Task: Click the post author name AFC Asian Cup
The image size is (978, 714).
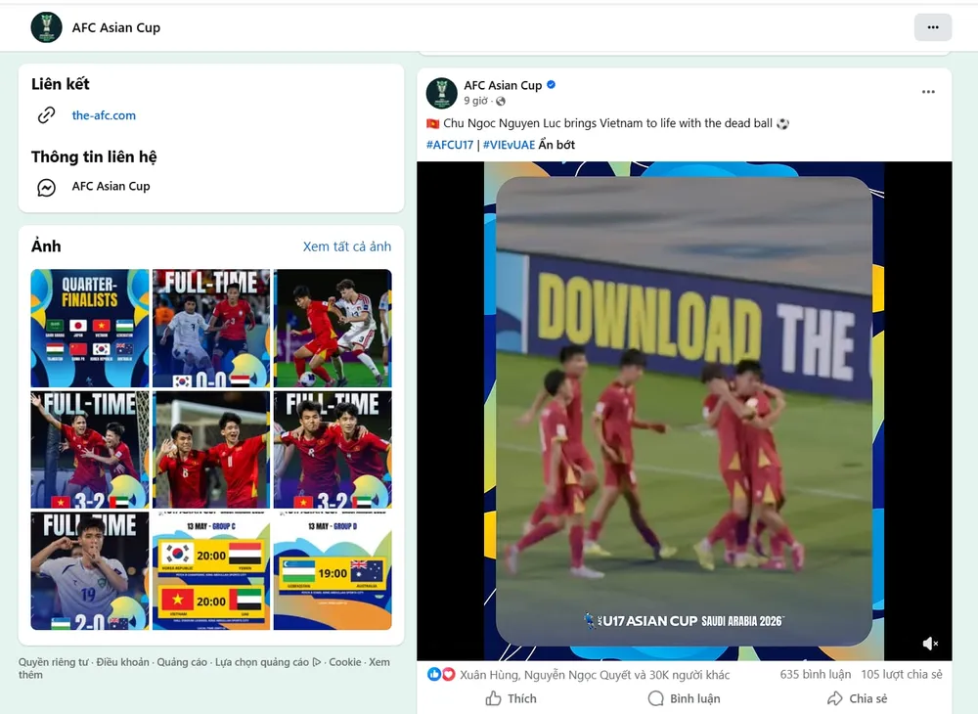Action: pos(503,85)
